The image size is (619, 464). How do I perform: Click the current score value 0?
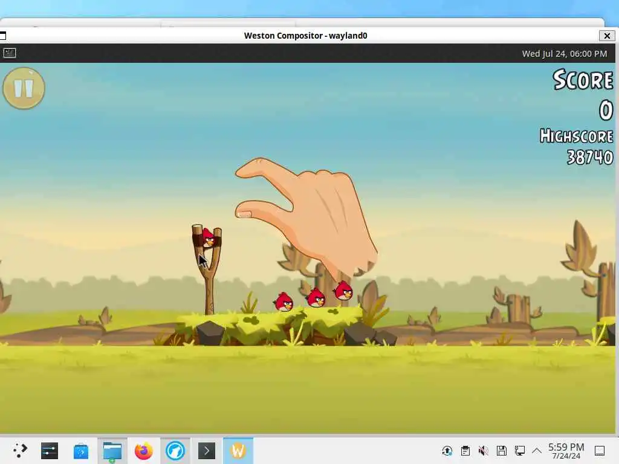pos(606,110)
